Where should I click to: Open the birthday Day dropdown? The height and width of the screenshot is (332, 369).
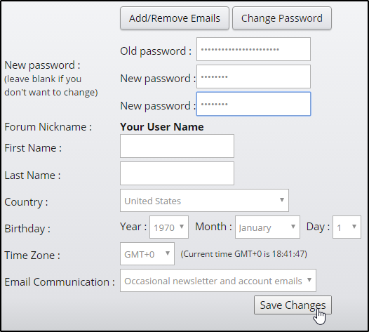tap(347, 227)
